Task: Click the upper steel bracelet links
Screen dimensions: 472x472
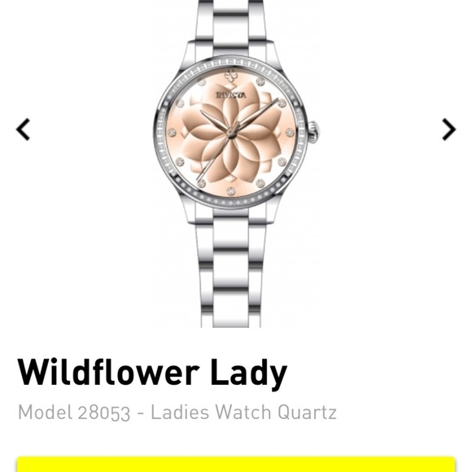Action: pyautogui.click(x=231, y=28)
